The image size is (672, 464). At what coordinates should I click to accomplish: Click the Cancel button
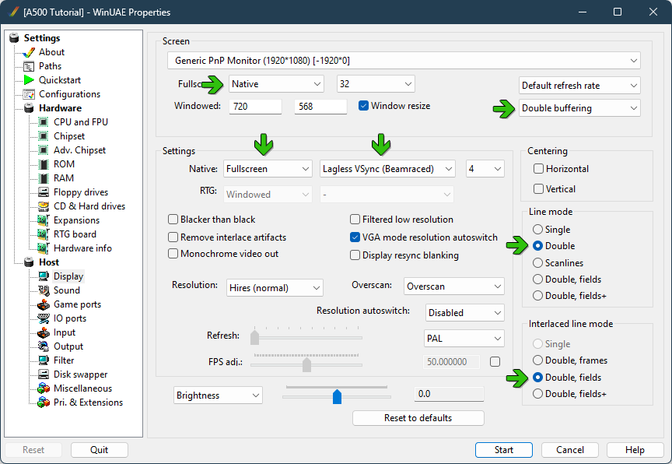569,450
